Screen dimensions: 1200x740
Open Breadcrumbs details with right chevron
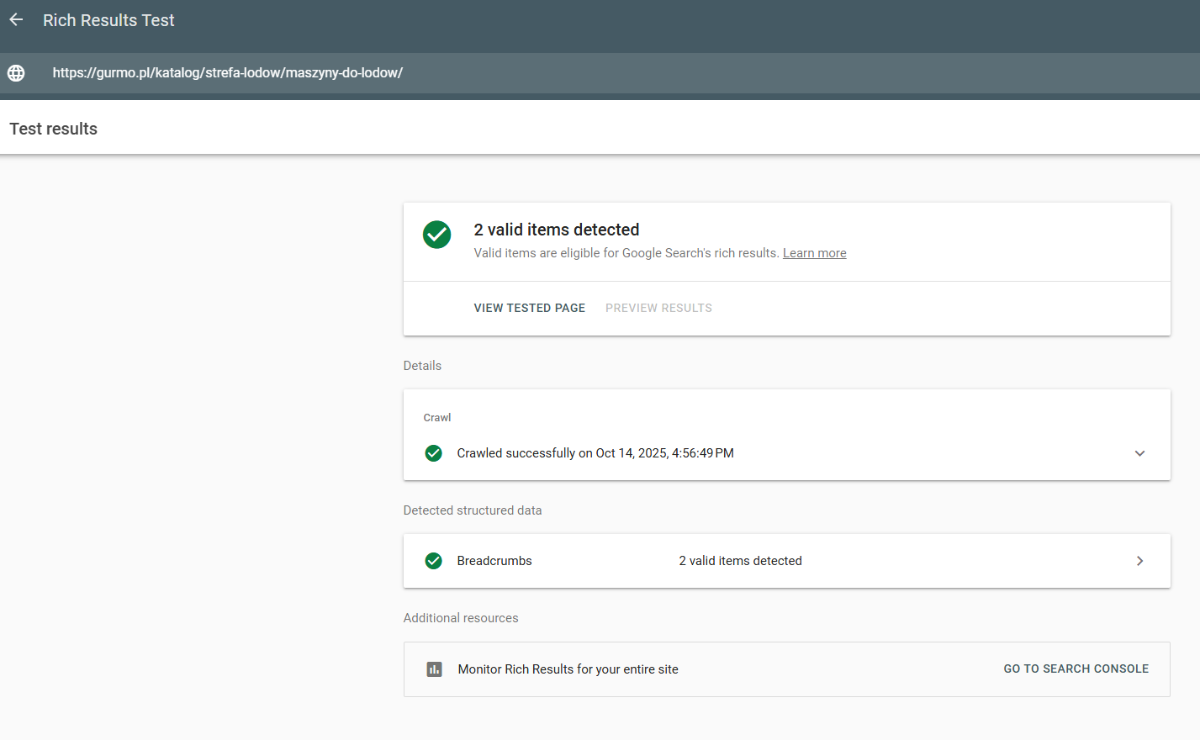[1139, 561]
